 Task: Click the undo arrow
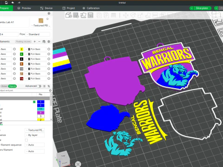coord(13,3)
